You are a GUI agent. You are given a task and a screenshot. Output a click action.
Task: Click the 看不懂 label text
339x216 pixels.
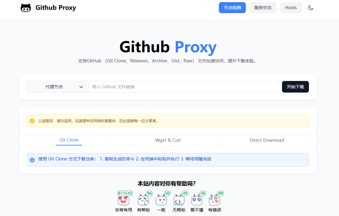[x=197, y=210]
